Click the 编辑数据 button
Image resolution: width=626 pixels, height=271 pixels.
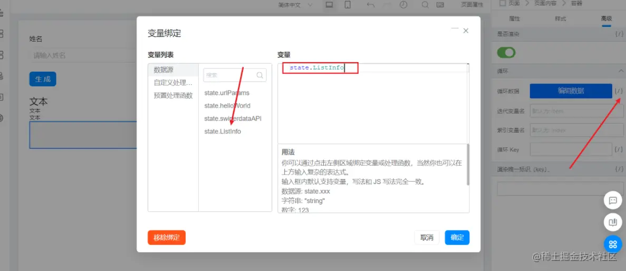(571, 91)
